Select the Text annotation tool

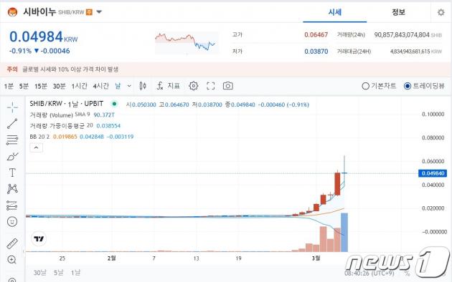coord(12,172)
